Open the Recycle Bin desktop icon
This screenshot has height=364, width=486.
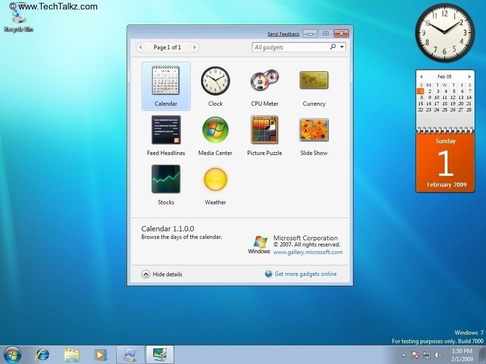[19, 18]
